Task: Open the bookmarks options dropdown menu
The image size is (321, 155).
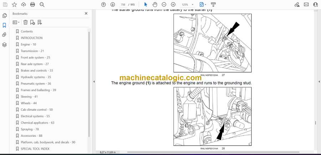Action: pyautogui.click(x=16, y=22)
